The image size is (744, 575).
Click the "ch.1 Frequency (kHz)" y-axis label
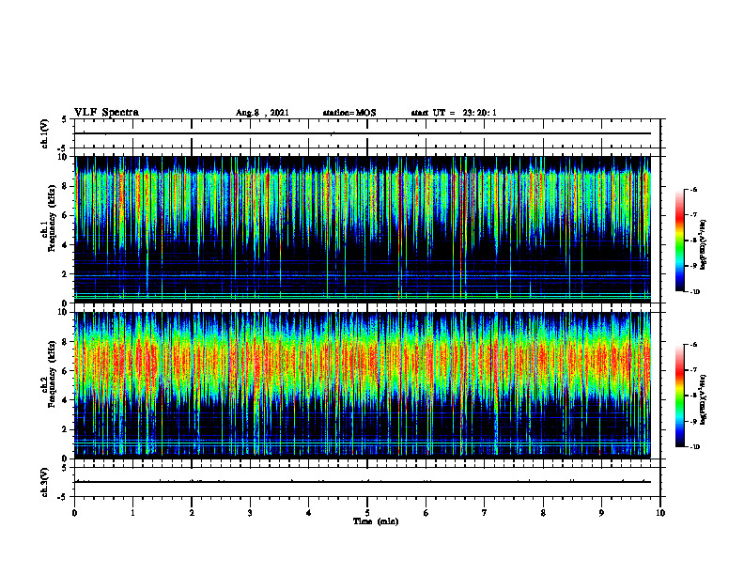pyautogui.click(x=51, y=218)
